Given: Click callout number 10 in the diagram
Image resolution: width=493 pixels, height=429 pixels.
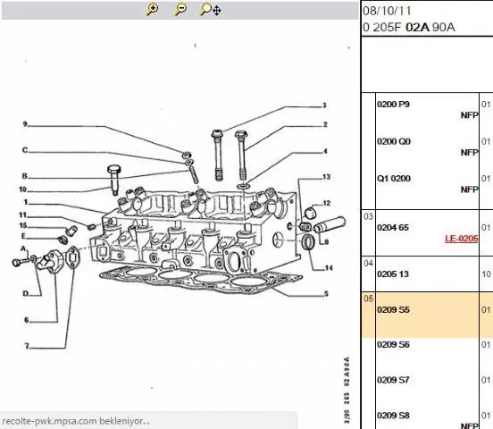Looking at the screenshot, I should pos(22,189).
